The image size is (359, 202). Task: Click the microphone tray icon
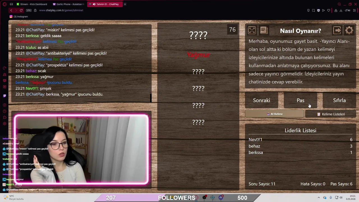[331, 198]
